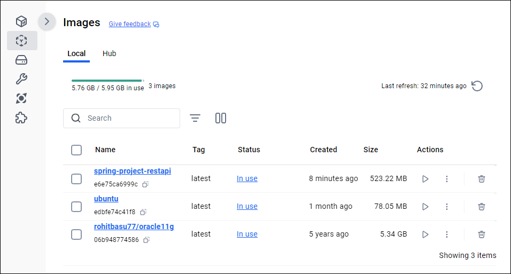Copy image ID edbfe74c41f8
This screenshot has height=274, width=511.
[x=143, y=212]
